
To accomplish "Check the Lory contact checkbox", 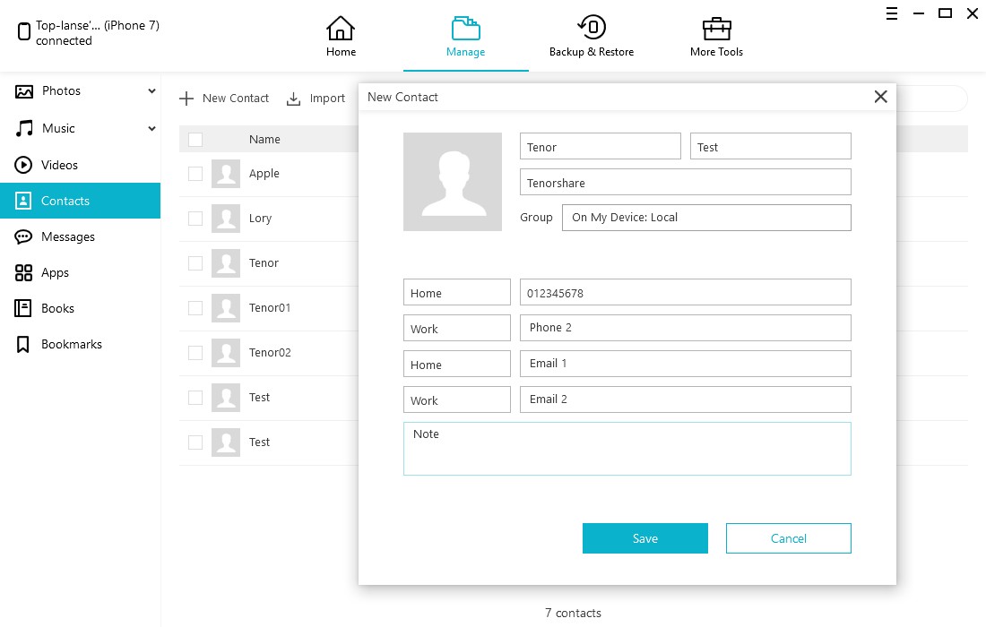I will 195,218.
